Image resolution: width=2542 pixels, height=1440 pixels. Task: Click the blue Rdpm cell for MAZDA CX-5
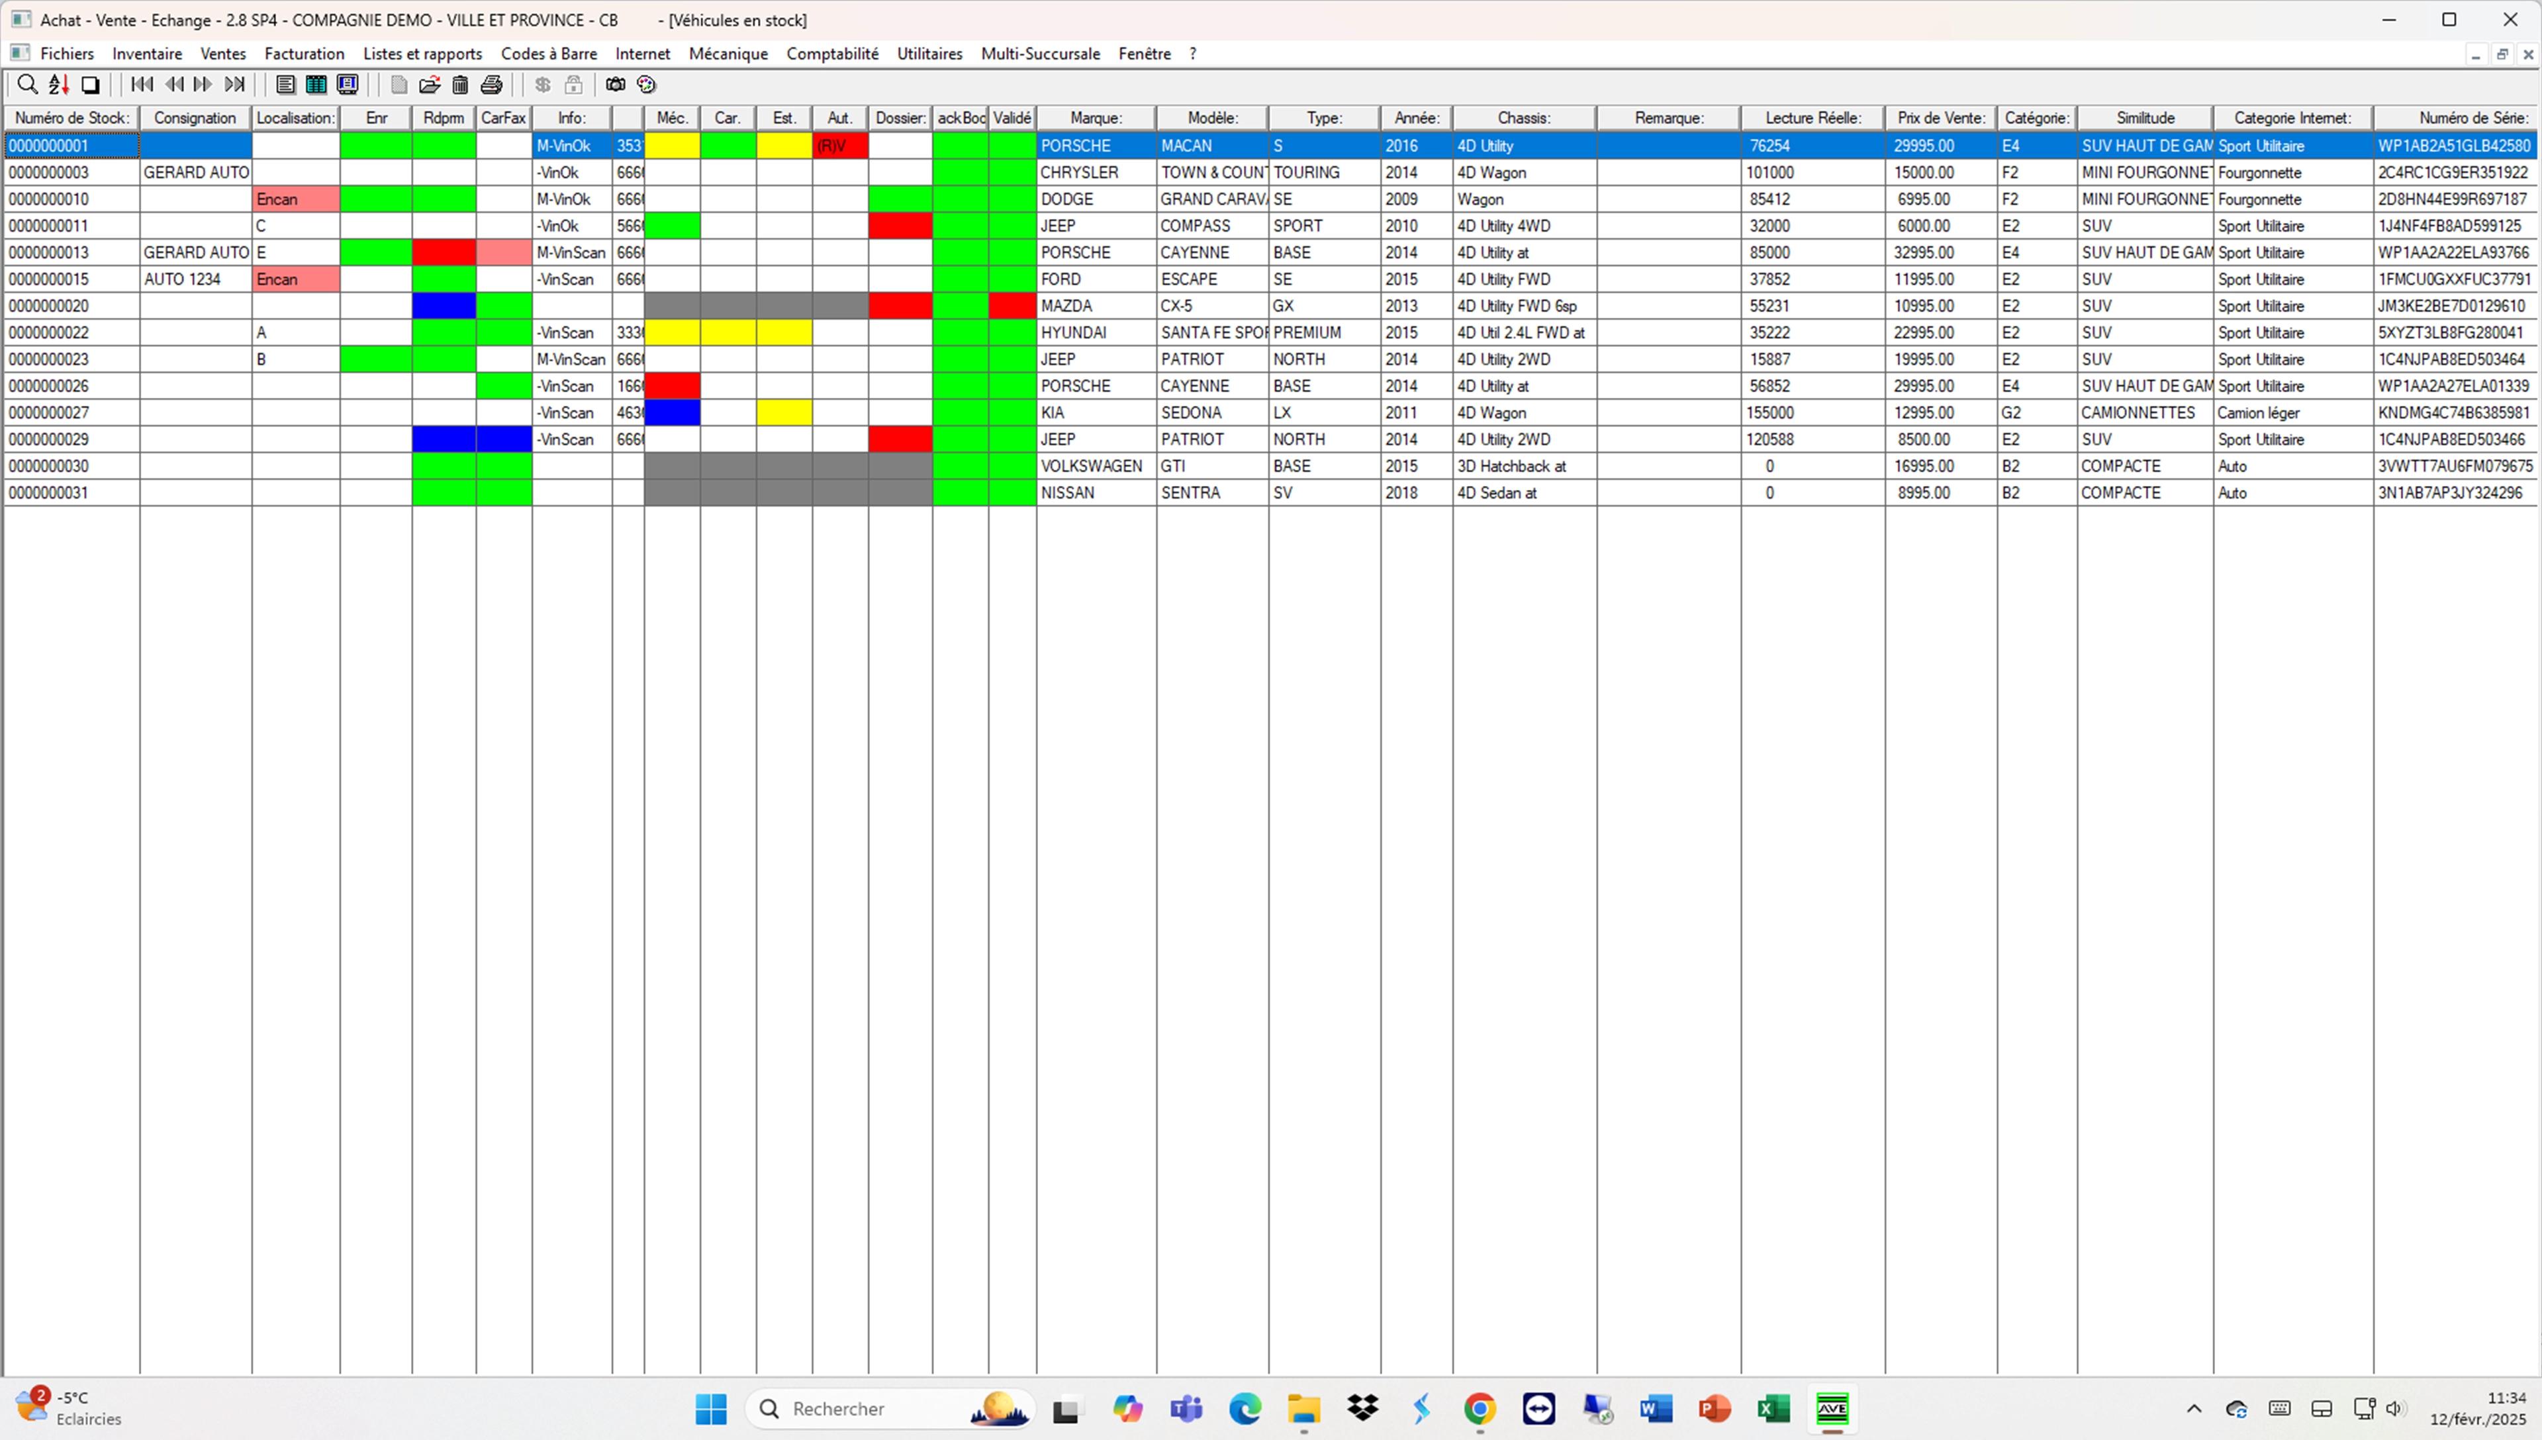444,306
